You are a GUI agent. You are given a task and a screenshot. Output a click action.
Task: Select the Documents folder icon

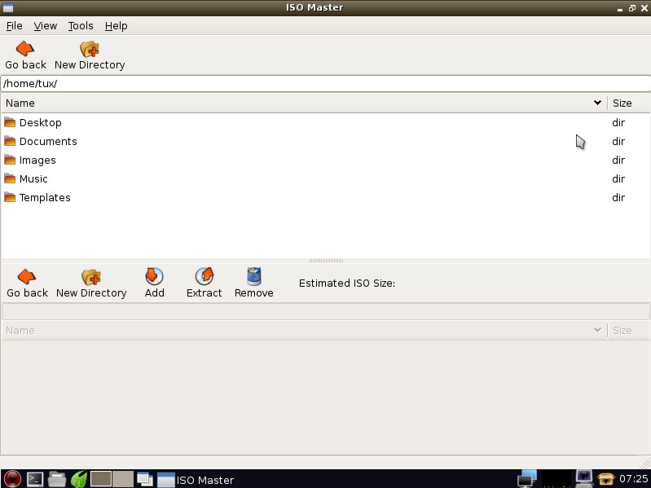10,141
